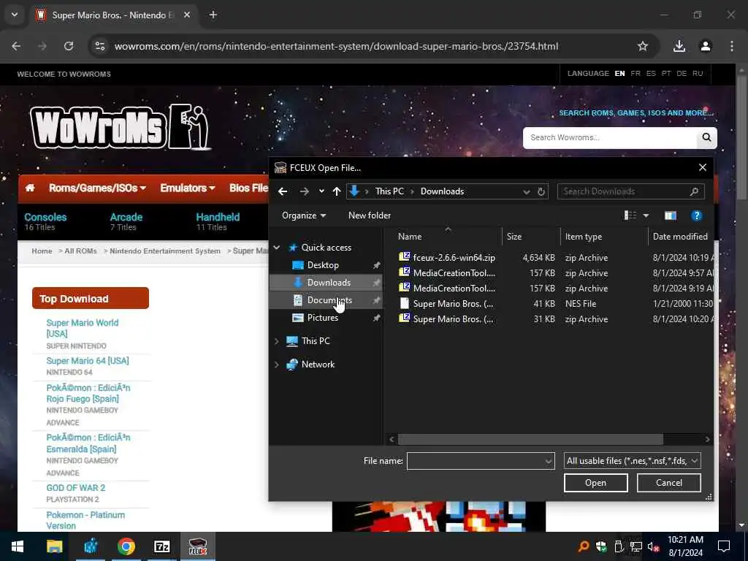Open Chrome from the taskbar
748x561 pixels.
point(126,546)
